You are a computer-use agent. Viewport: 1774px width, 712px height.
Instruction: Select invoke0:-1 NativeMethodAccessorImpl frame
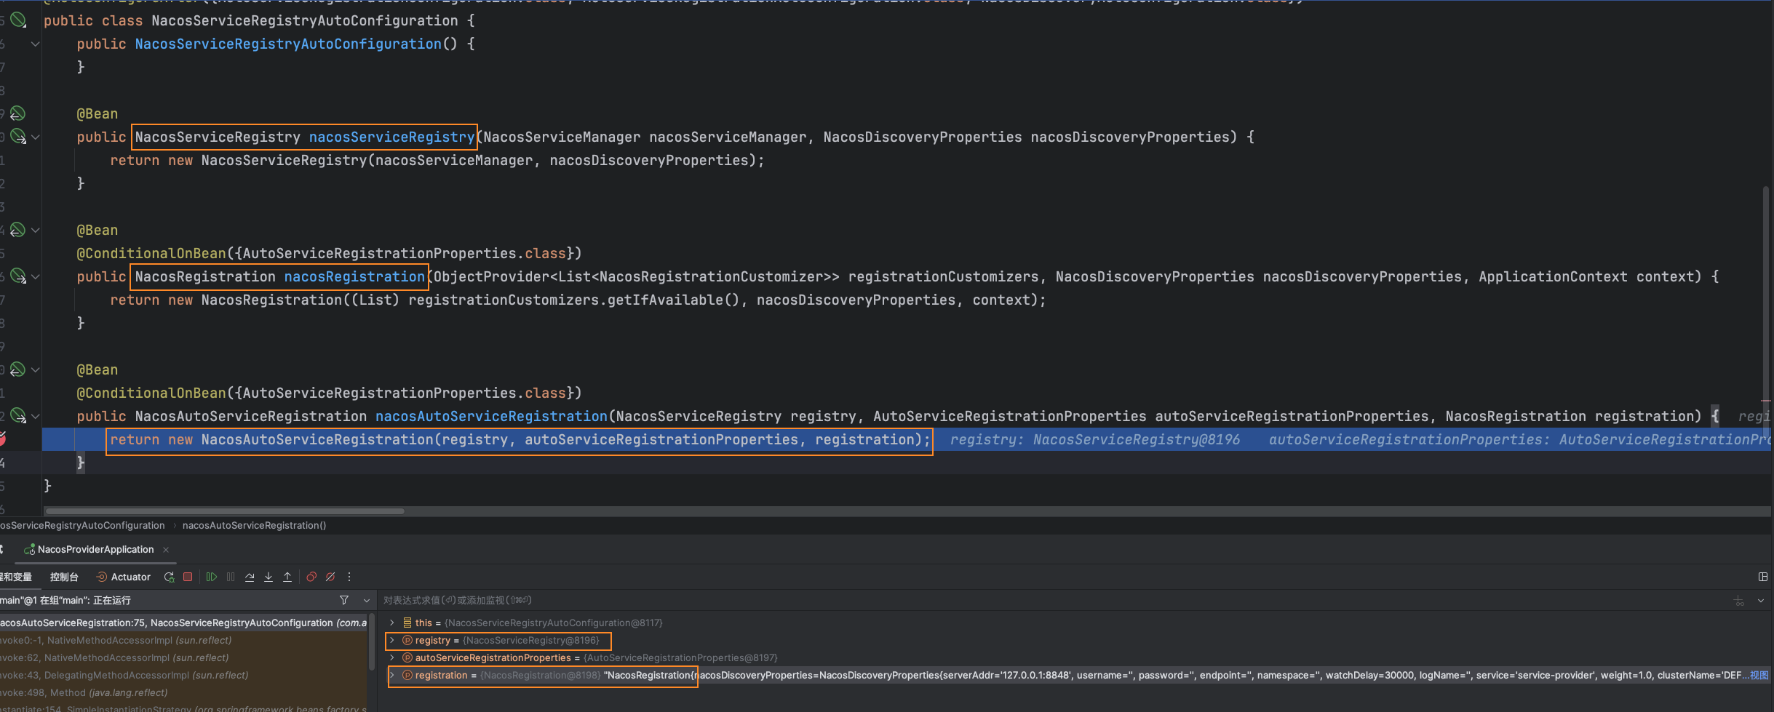pos(183,640)
